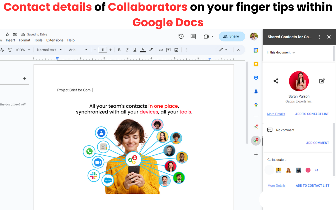The width and height of the screenshot is (336, 210).
Task: Open the Insert menu
Action: (x=10, y=40)
